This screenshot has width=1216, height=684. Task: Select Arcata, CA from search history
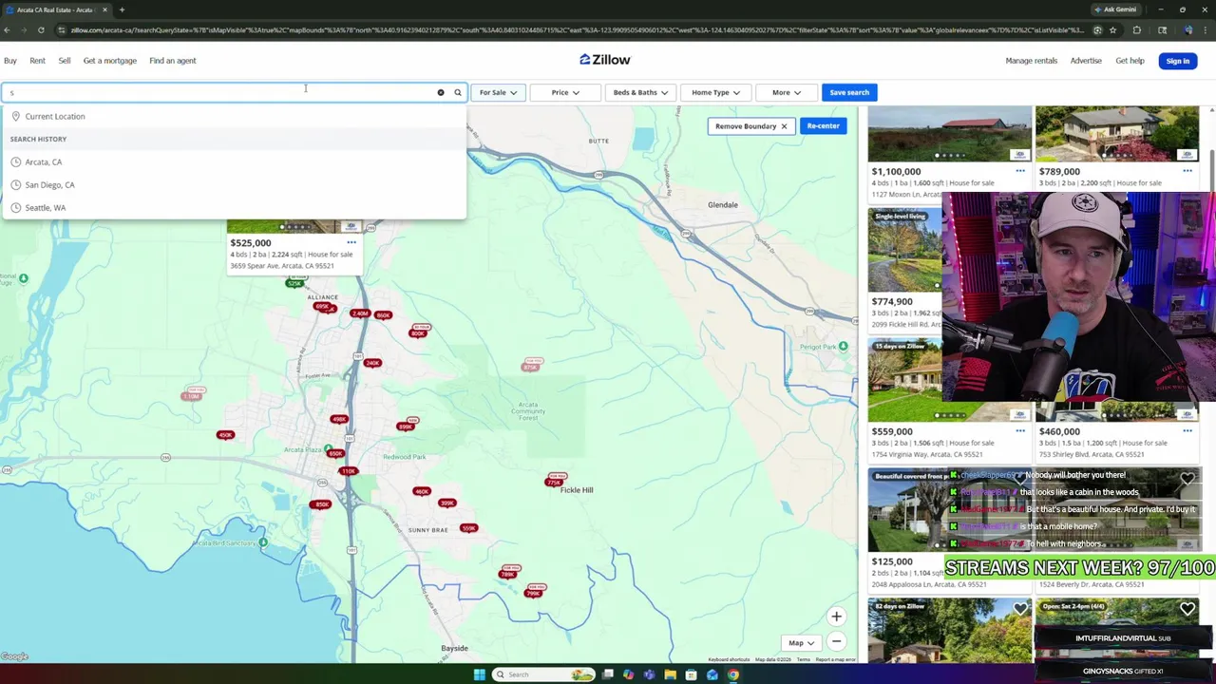(234, 161)
